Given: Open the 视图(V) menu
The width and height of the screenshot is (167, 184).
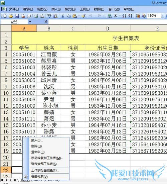Looking at the screenshot, I should point(42,9).
